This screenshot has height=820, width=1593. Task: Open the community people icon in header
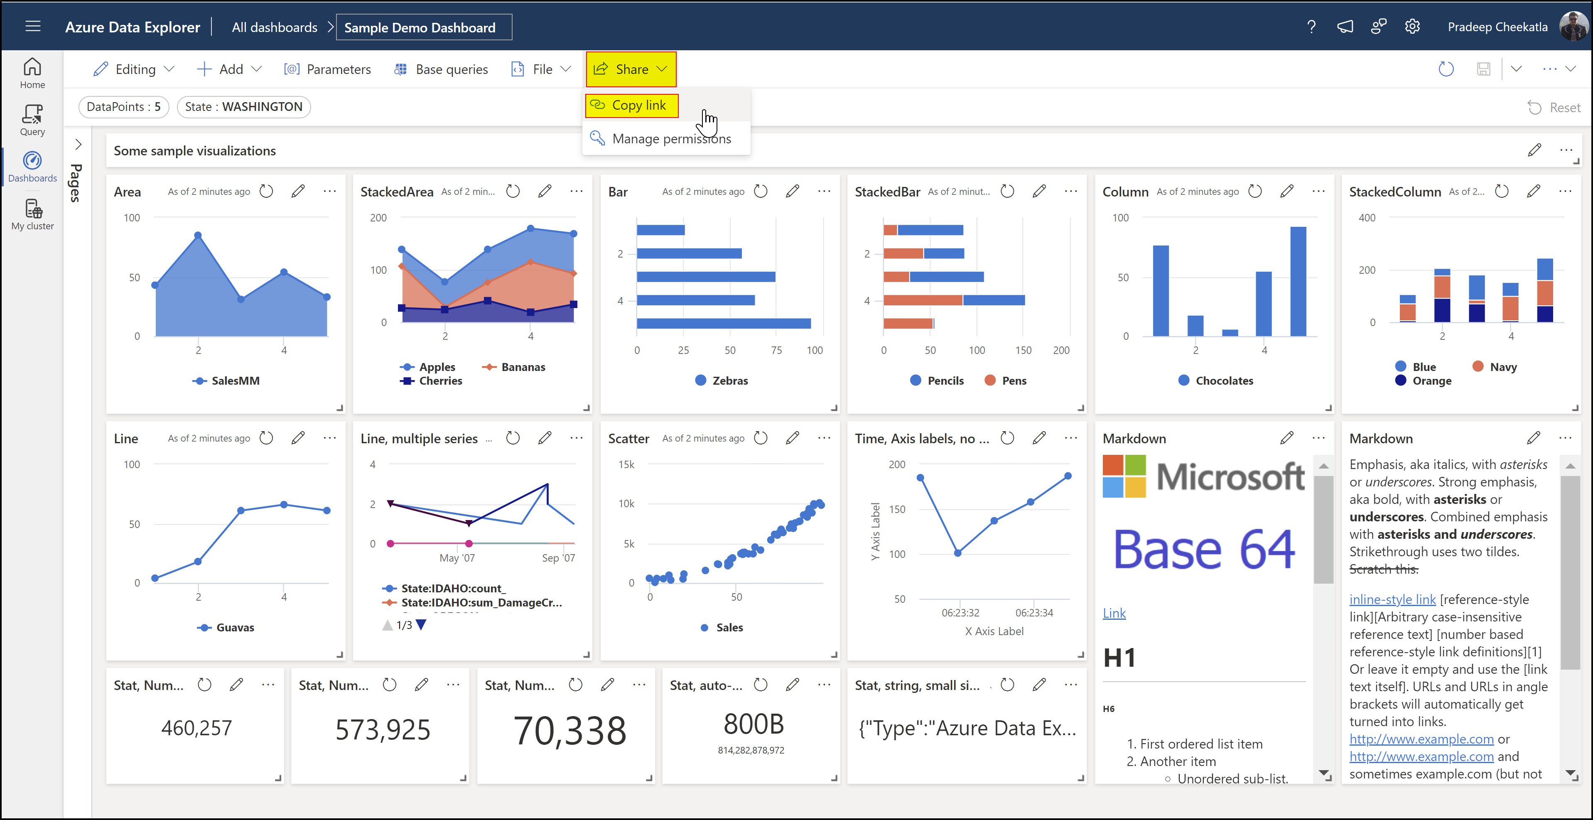[1378, 27]
